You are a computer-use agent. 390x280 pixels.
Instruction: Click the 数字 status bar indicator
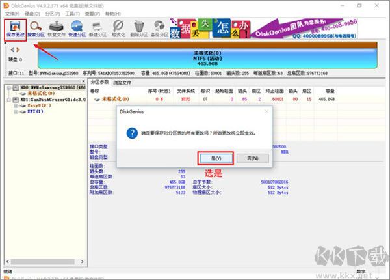(x=361, y=272)
